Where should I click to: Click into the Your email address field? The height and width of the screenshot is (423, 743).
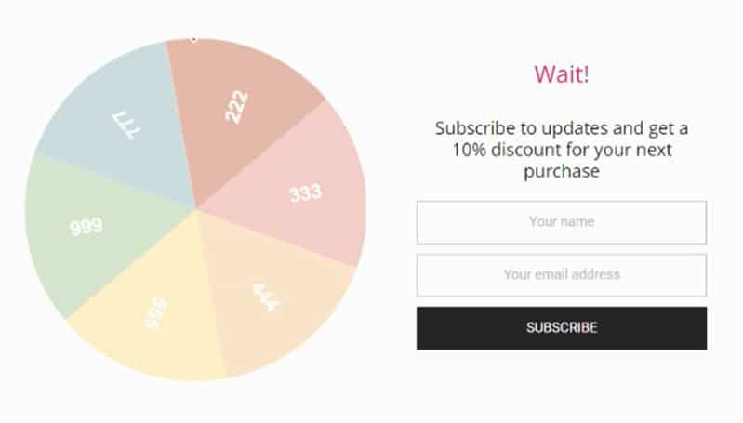(x=561, y=275)
